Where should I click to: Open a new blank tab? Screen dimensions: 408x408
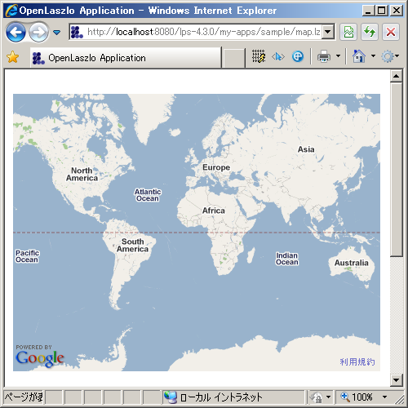point(233,58)
